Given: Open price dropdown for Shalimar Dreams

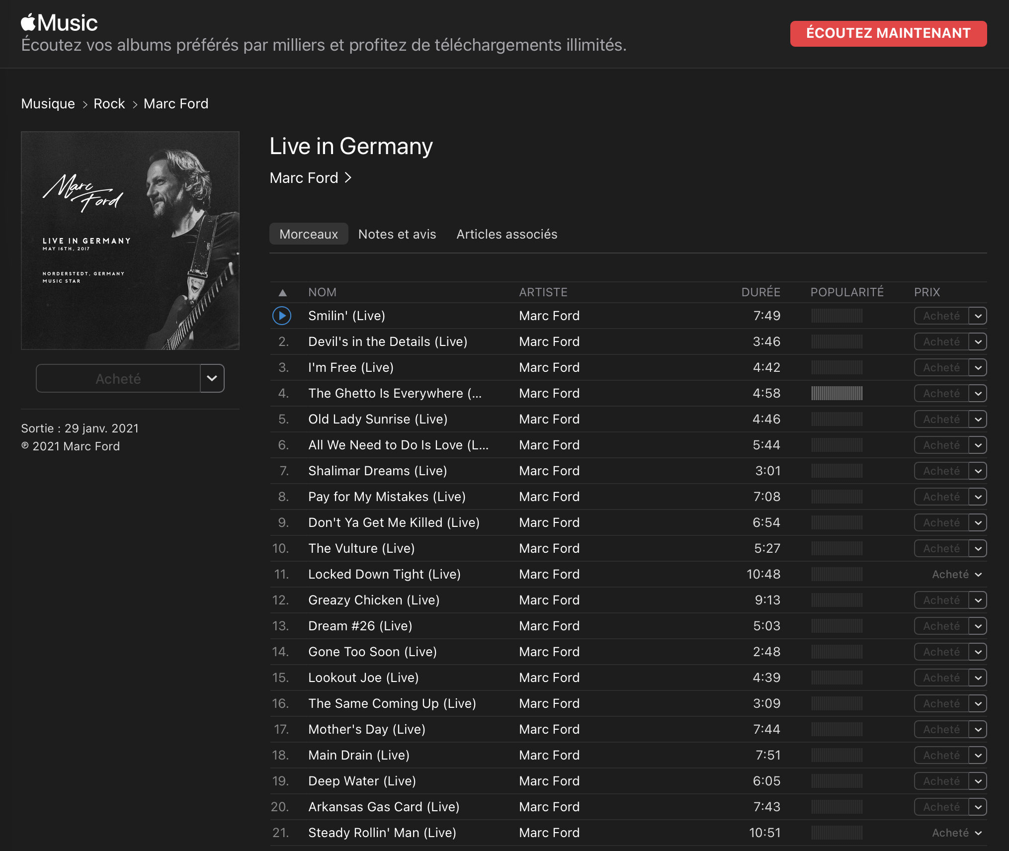Looking at the screenshot, I should [978, 471].
